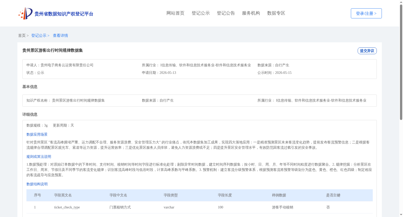
Task: Click the scrollbar down arrow
Action: coord(401,215)
